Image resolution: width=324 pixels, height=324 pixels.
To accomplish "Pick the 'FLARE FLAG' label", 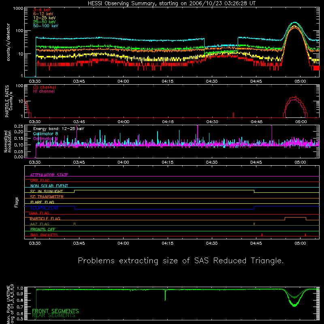I will point(42,202).
